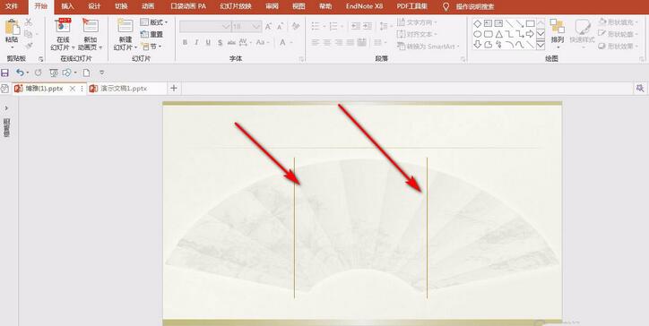
Task: Clear all formatting eraser icon
Action: point(296,26)
